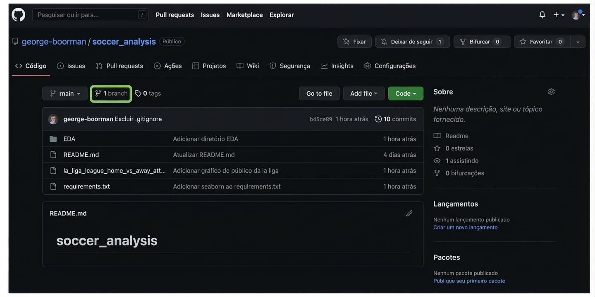View the 10 commits history
Screen dimensions: 595x297
click(x=396, y=119)
